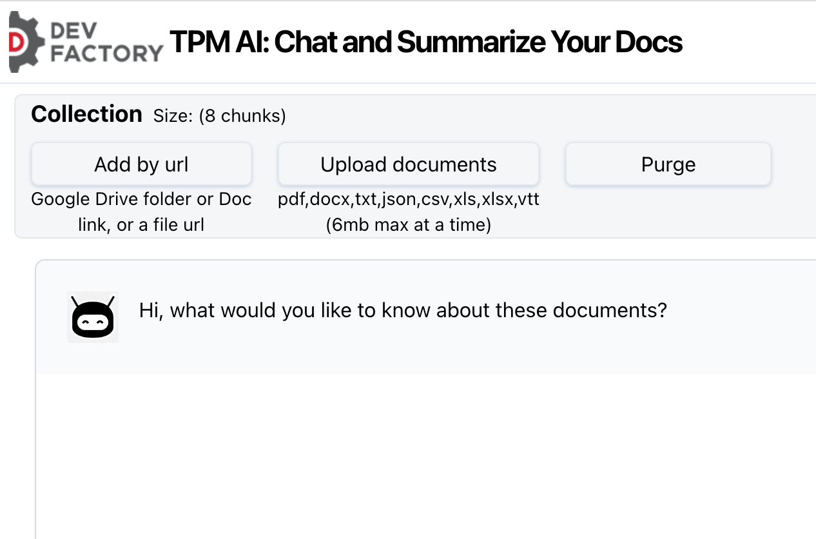Viewport: 816px width, 539px height.
Task: Click the Size: (8 chunks) label
Action: coord(219,116)
